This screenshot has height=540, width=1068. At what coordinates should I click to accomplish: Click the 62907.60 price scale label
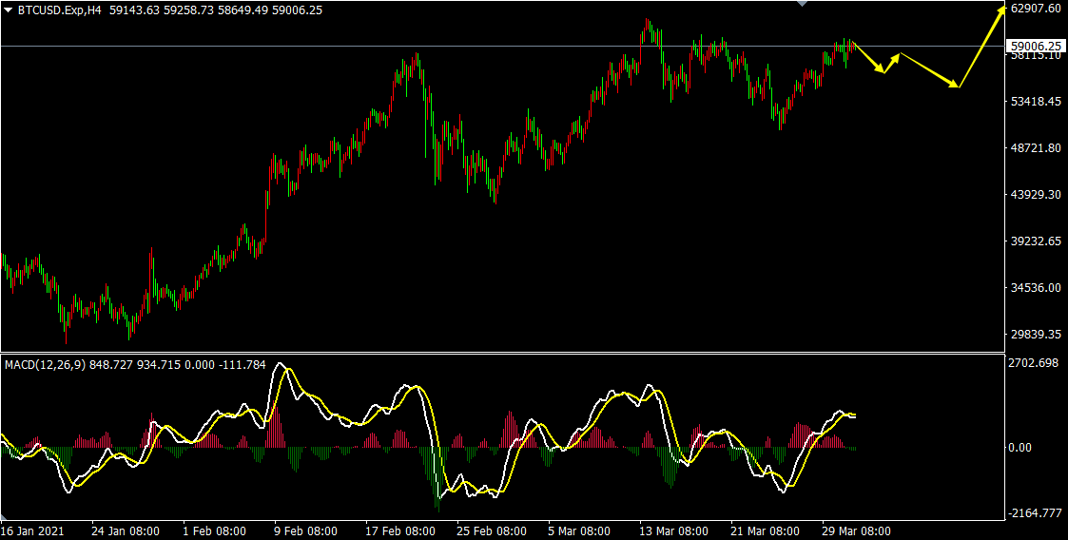click(x=1036, y=9)
